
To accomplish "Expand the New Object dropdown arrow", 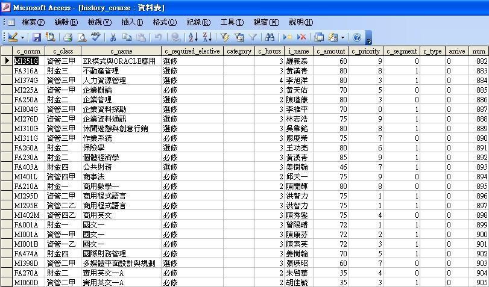I will (342, 37).
